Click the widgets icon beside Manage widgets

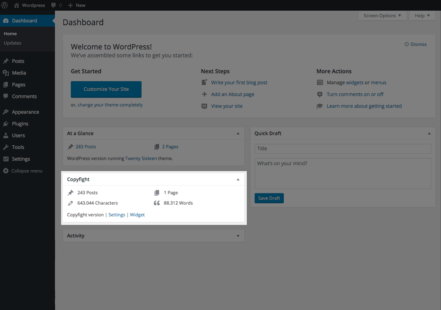(320, 83)
